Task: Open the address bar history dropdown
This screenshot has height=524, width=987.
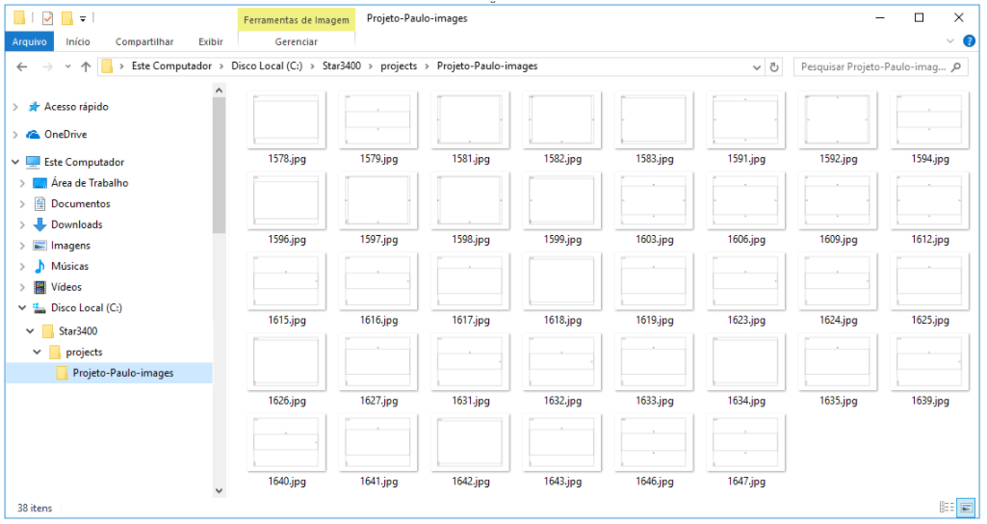Action: click(x=757, y=66)
